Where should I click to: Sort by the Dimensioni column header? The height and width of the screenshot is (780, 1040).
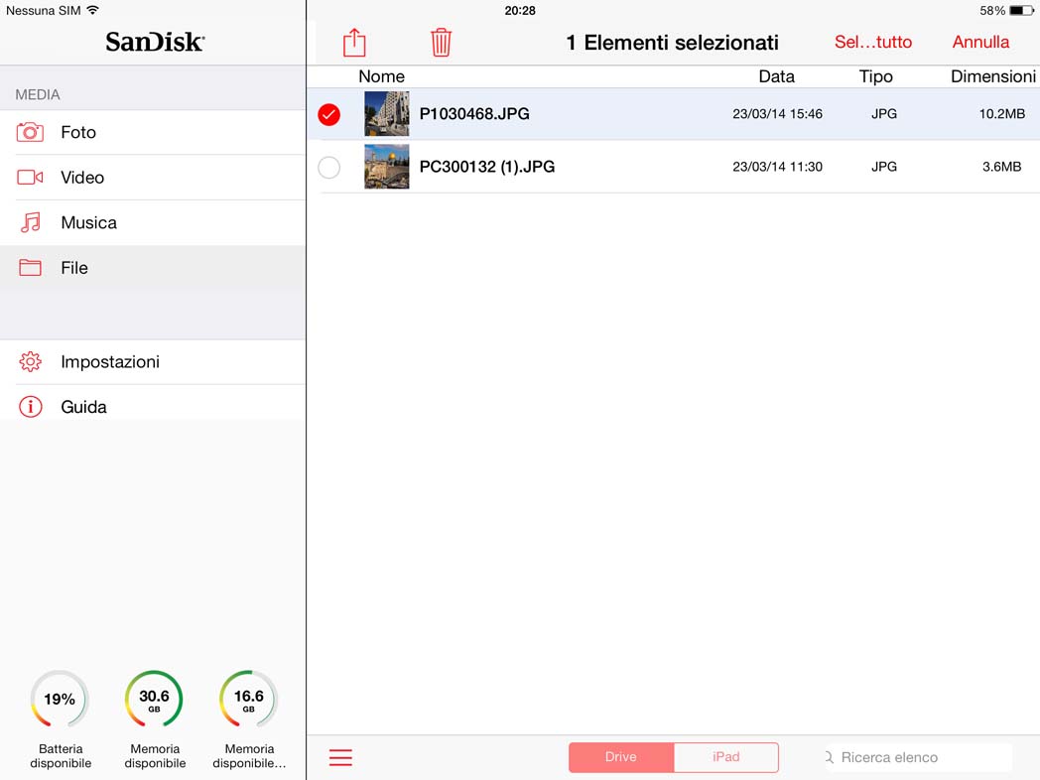pyautogui.click(x=993, y=76)
